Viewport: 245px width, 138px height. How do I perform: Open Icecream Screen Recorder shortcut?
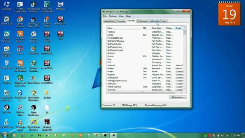coord(20,37)
